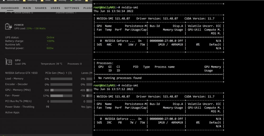Click the GPU load 0% progress bar
This screenshot has width=264, height=136.
pos(61,79)
